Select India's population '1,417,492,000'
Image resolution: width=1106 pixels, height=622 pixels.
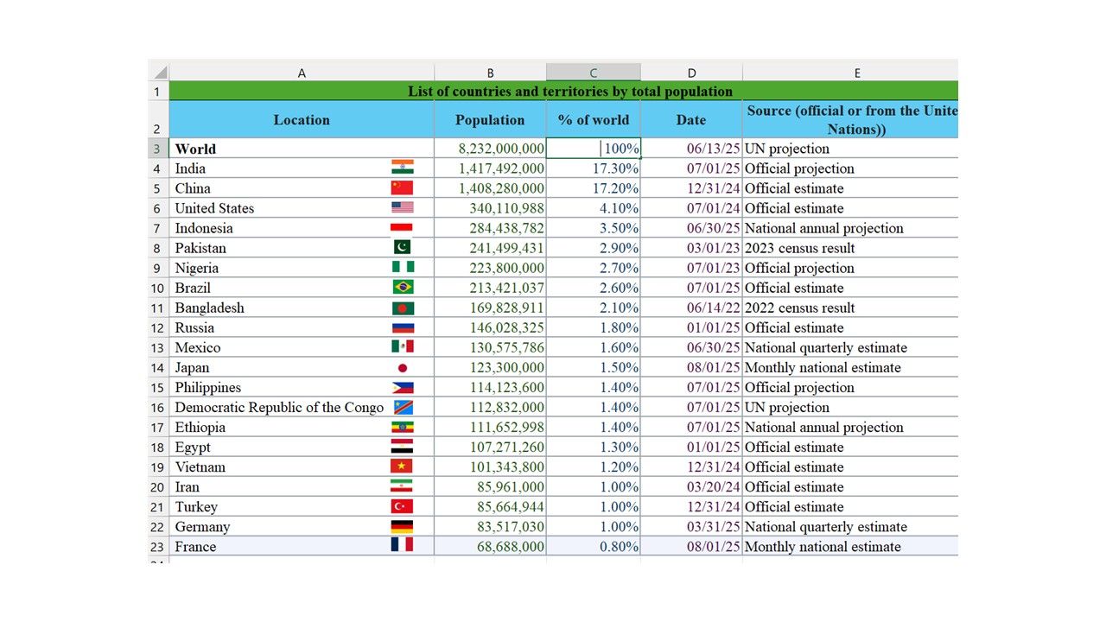[490, 168]
